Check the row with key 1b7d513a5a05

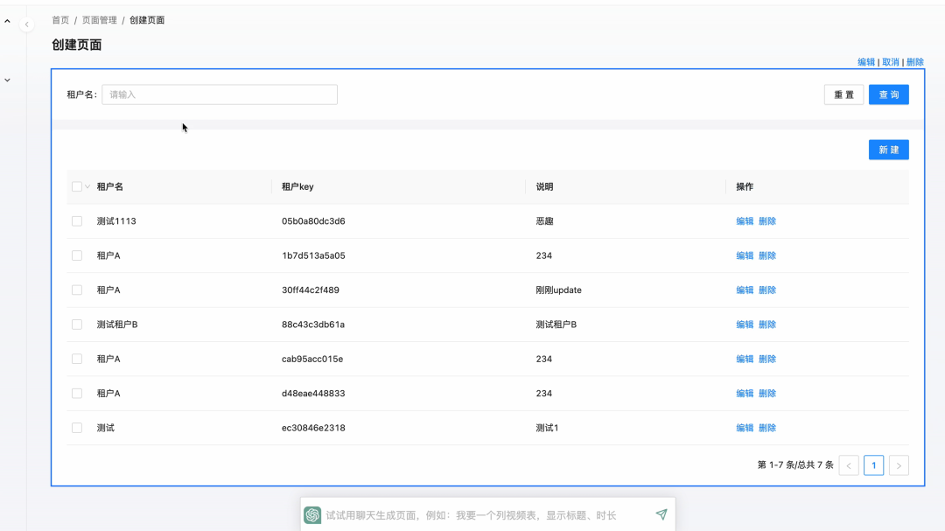click(x=76, y=255)
